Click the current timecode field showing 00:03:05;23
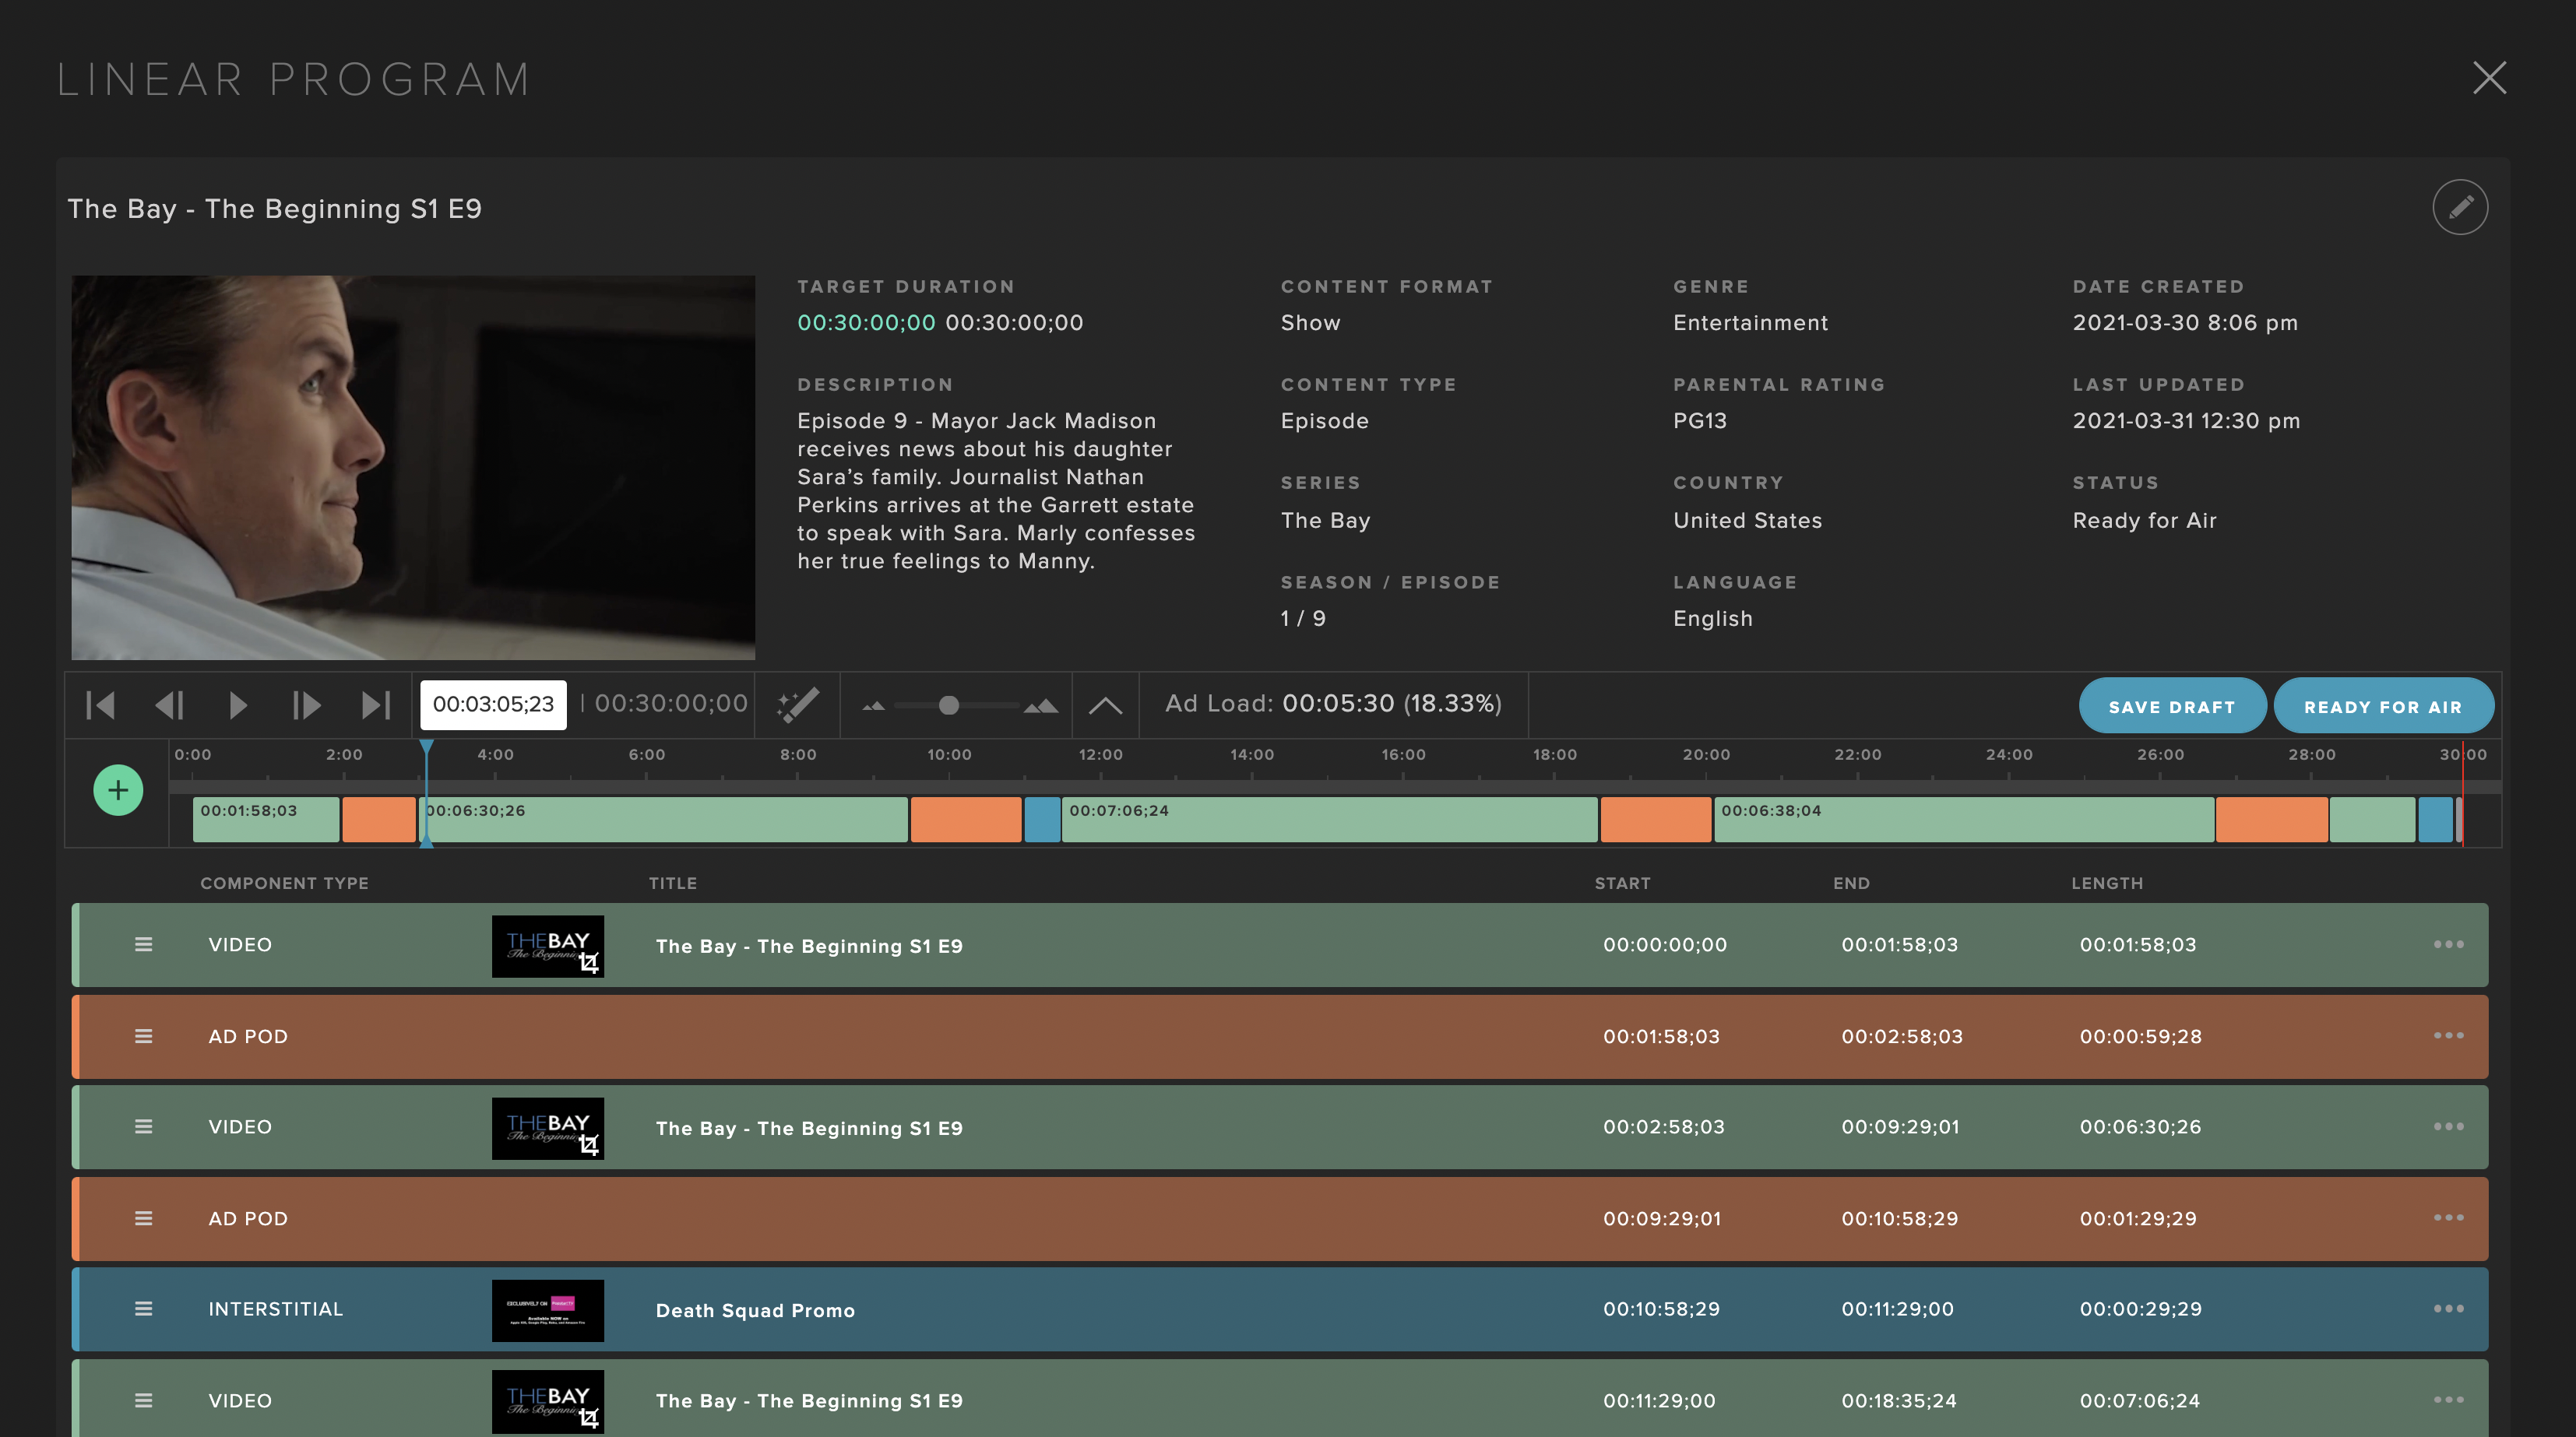 tap(494, 704)
